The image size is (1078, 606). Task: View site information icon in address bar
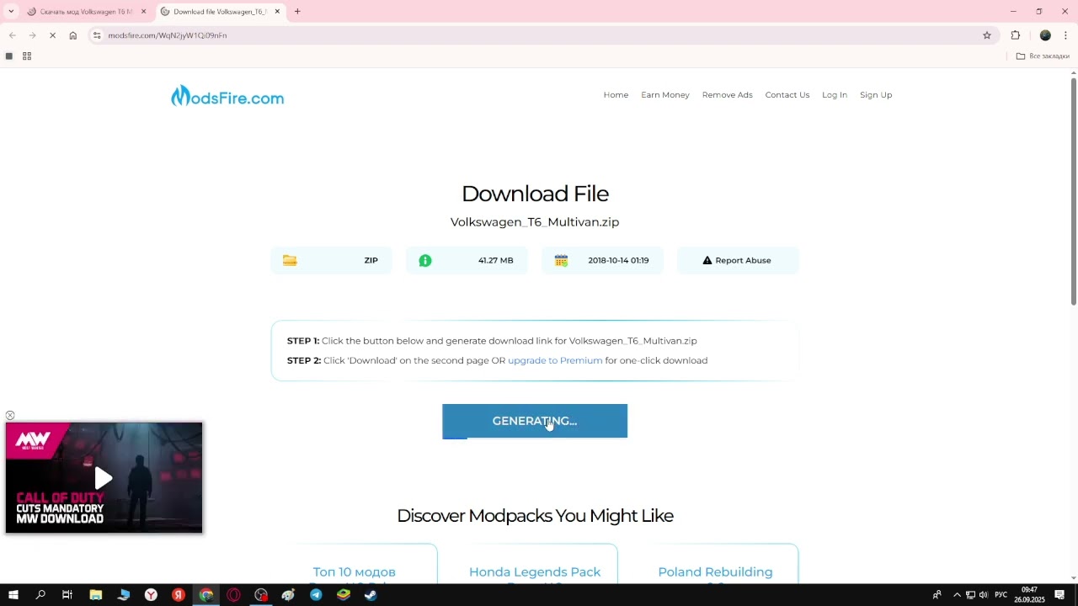click(x=97, y=35)
